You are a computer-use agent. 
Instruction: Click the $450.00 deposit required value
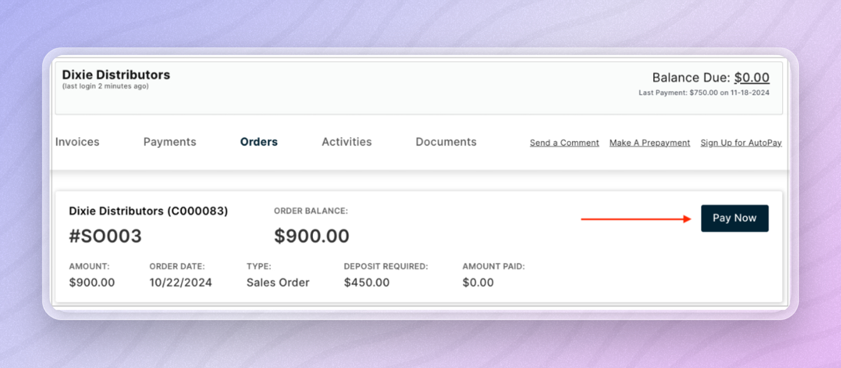click(x=366, y=283)
